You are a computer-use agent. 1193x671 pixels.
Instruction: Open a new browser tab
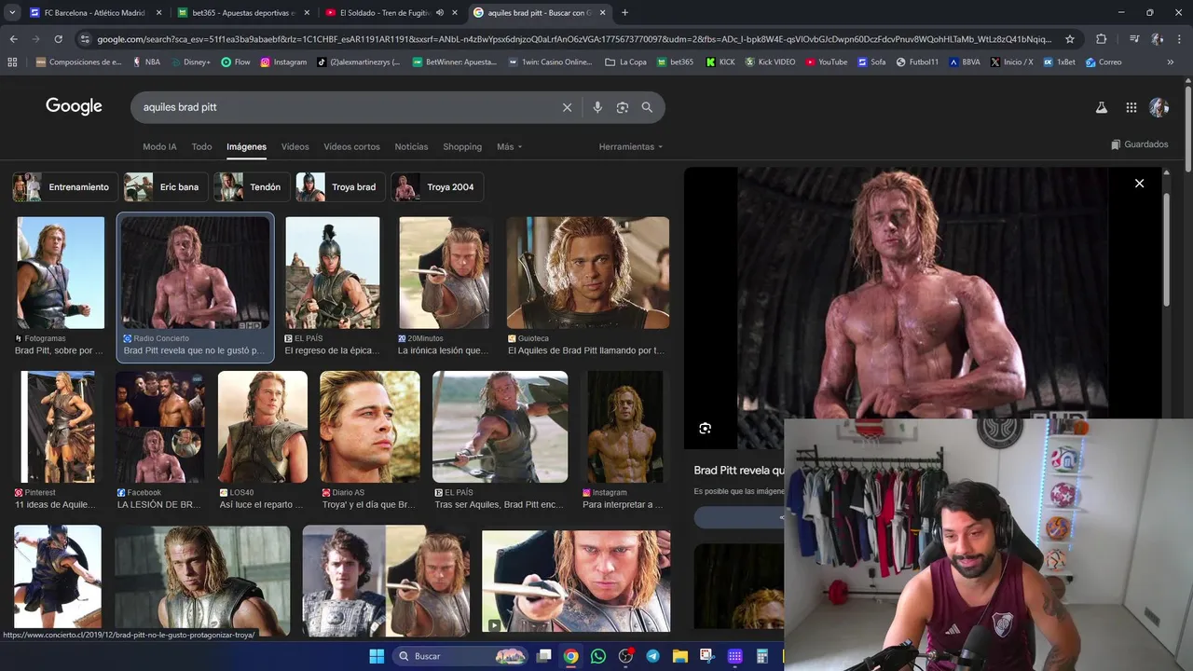(x=624, y=13)
